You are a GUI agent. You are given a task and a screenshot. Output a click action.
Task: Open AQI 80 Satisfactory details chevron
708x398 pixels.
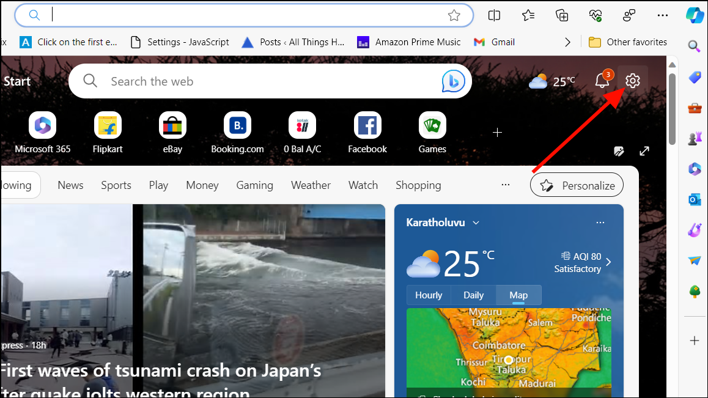pyautogui.click(x=608, y=262)
